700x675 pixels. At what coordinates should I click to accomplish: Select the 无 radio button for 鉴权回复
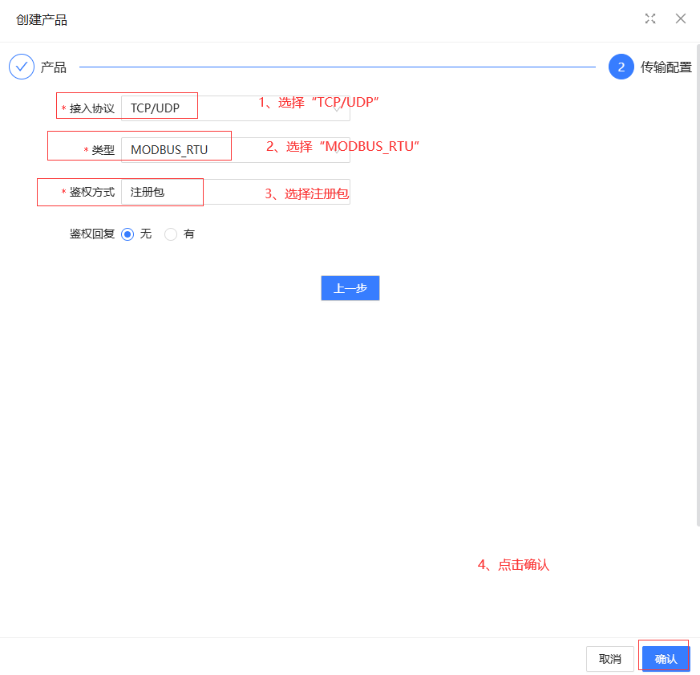(x=127, y=234)
